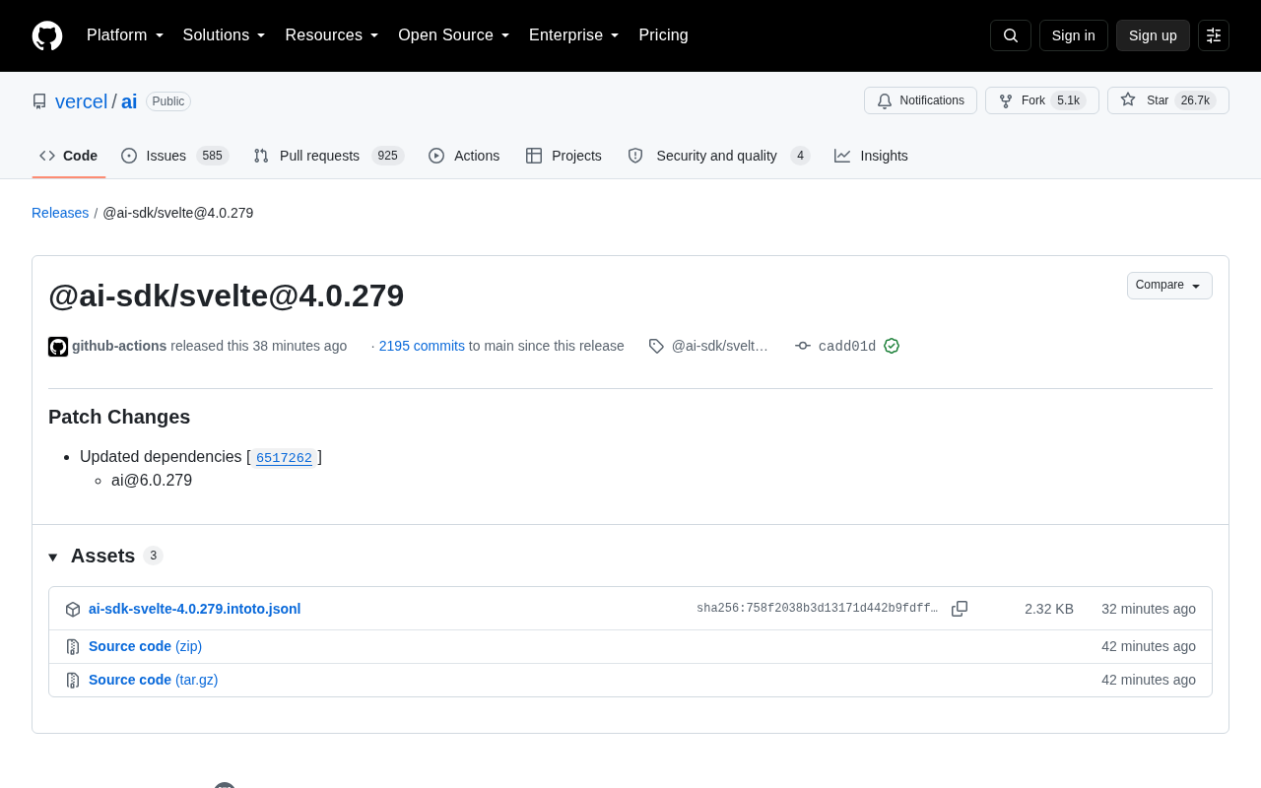Collapse the Assets section triangle
This screenshot has height=788, width=1261.
pyautogui.click(x=53, y=557)
